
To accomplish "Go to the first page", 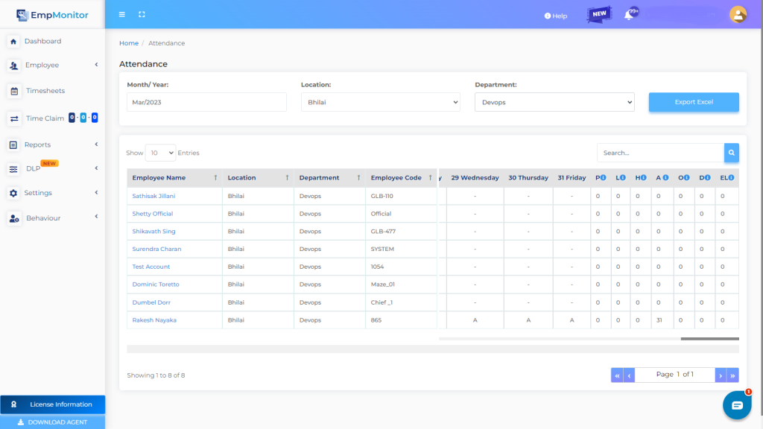I will (617, 375).
